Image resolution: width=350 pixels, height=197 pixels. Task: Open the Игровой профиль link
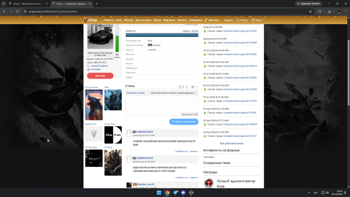(x=99, y=66)
